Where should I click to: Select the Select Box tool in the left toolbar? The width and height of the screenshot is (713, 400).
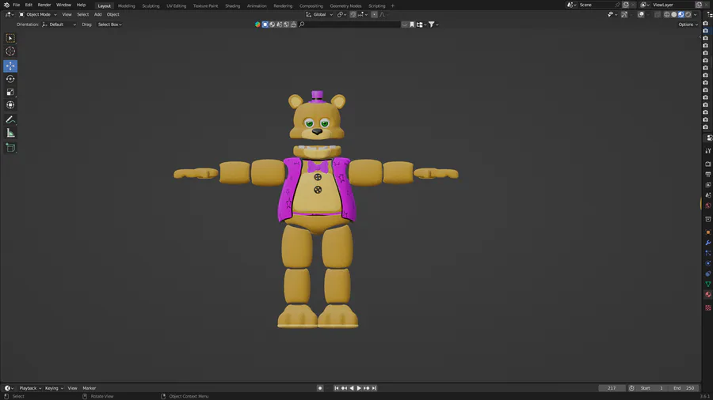tap(10, 38)
